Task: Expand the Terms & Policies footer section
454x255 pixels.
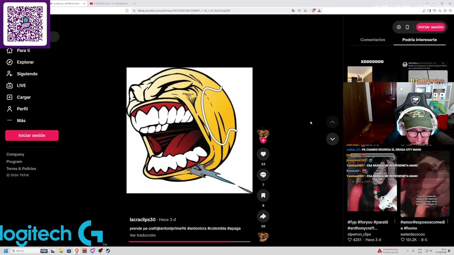Action: 21,169
